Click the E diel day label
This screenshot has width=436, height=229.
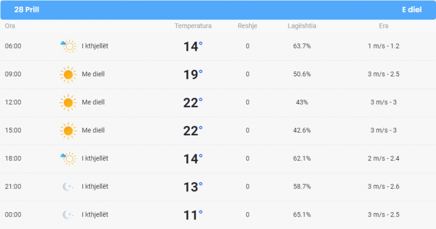click(412, 10)
